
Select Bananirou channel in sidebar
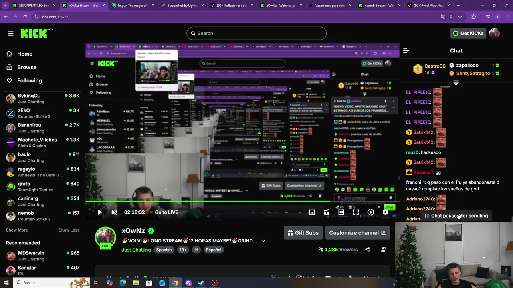42,128
